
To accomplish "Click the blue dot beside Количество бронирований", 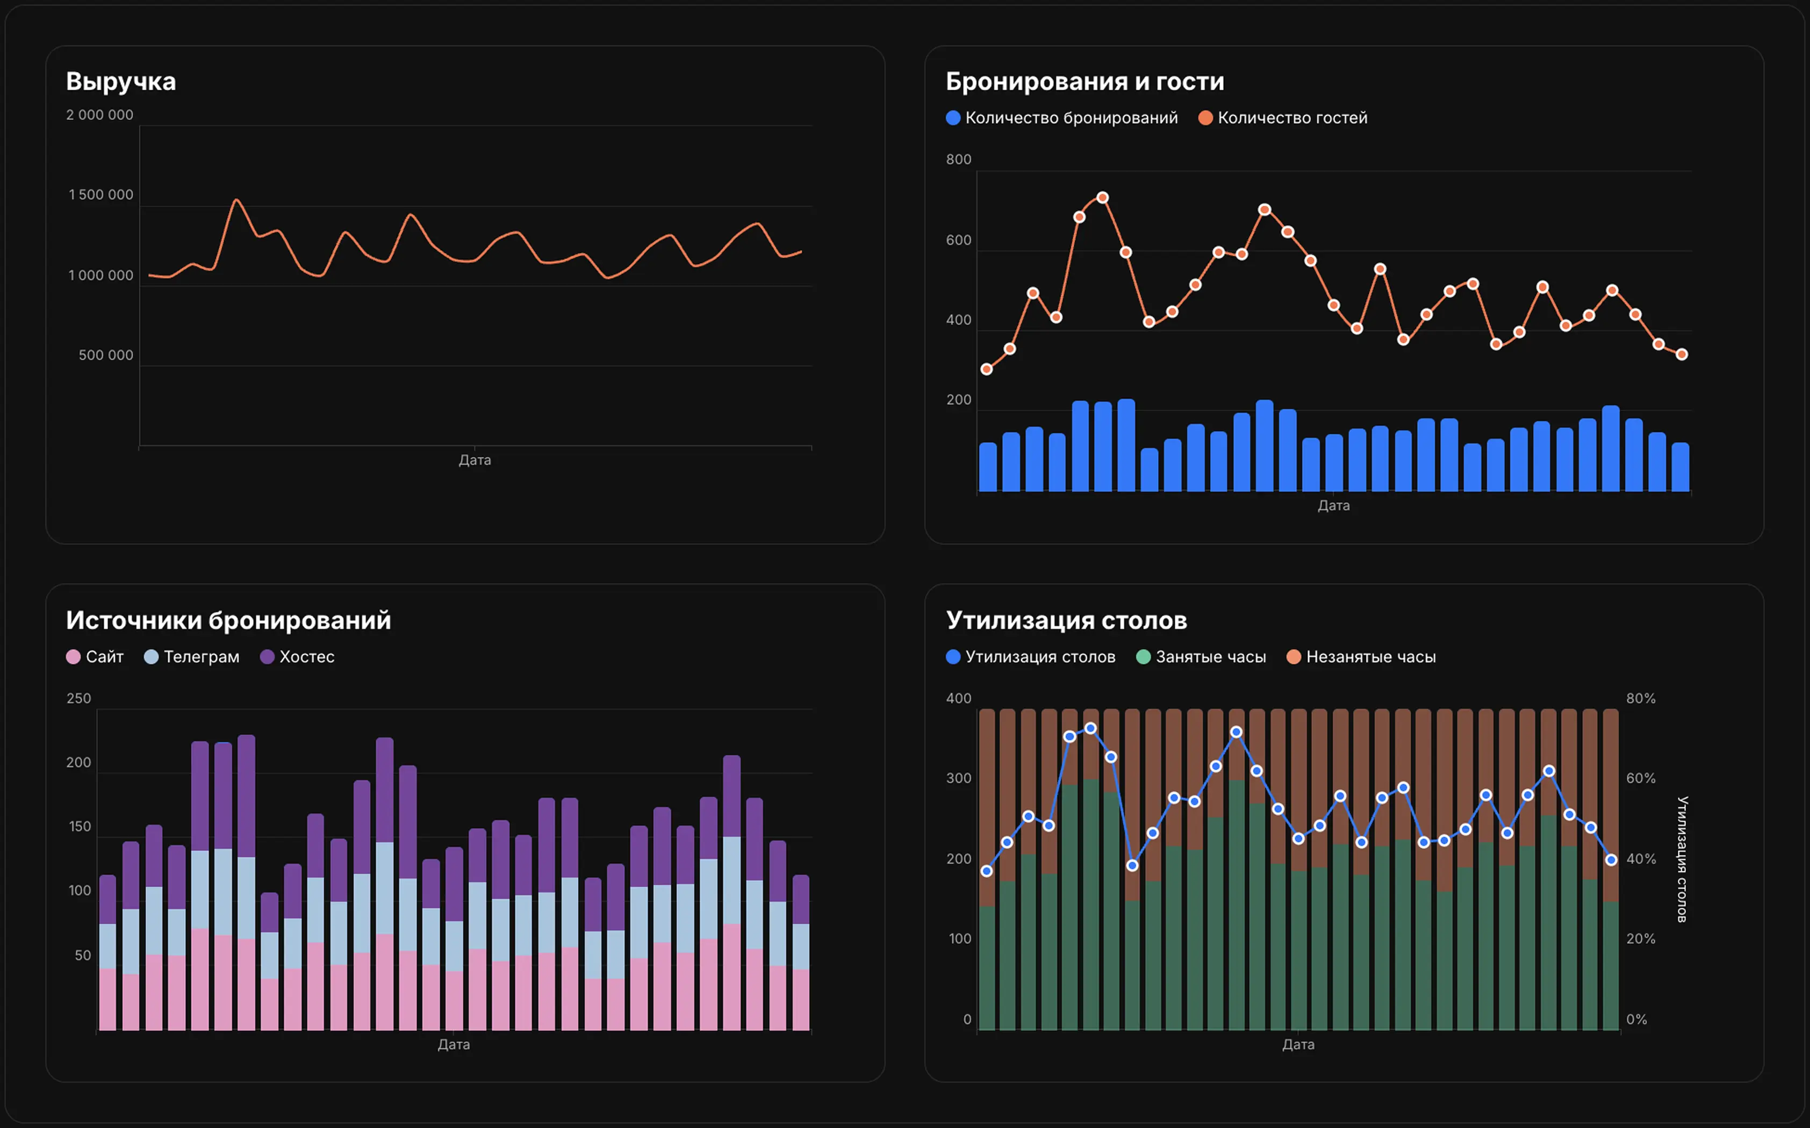I will [953, 118].
